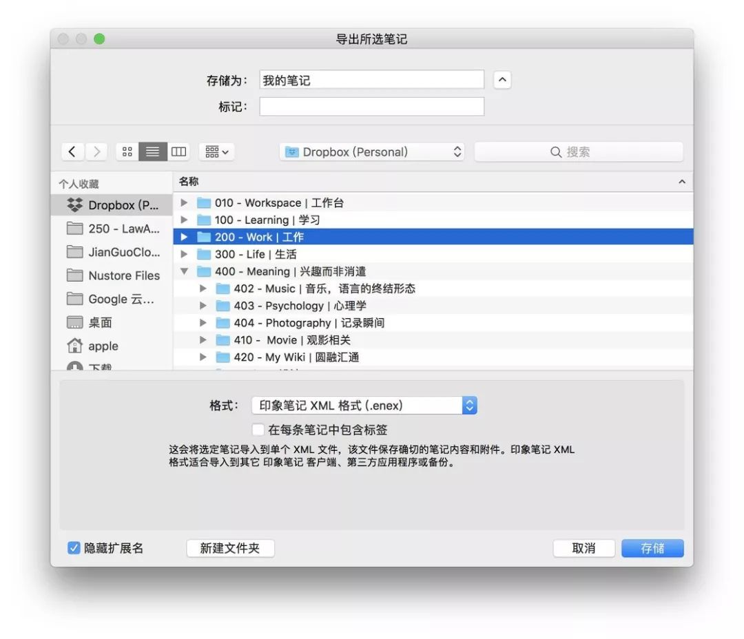This screenshot has width=744, height=639.
Task: Open the group-by arrangement dropdown
Action: (217, 151)
